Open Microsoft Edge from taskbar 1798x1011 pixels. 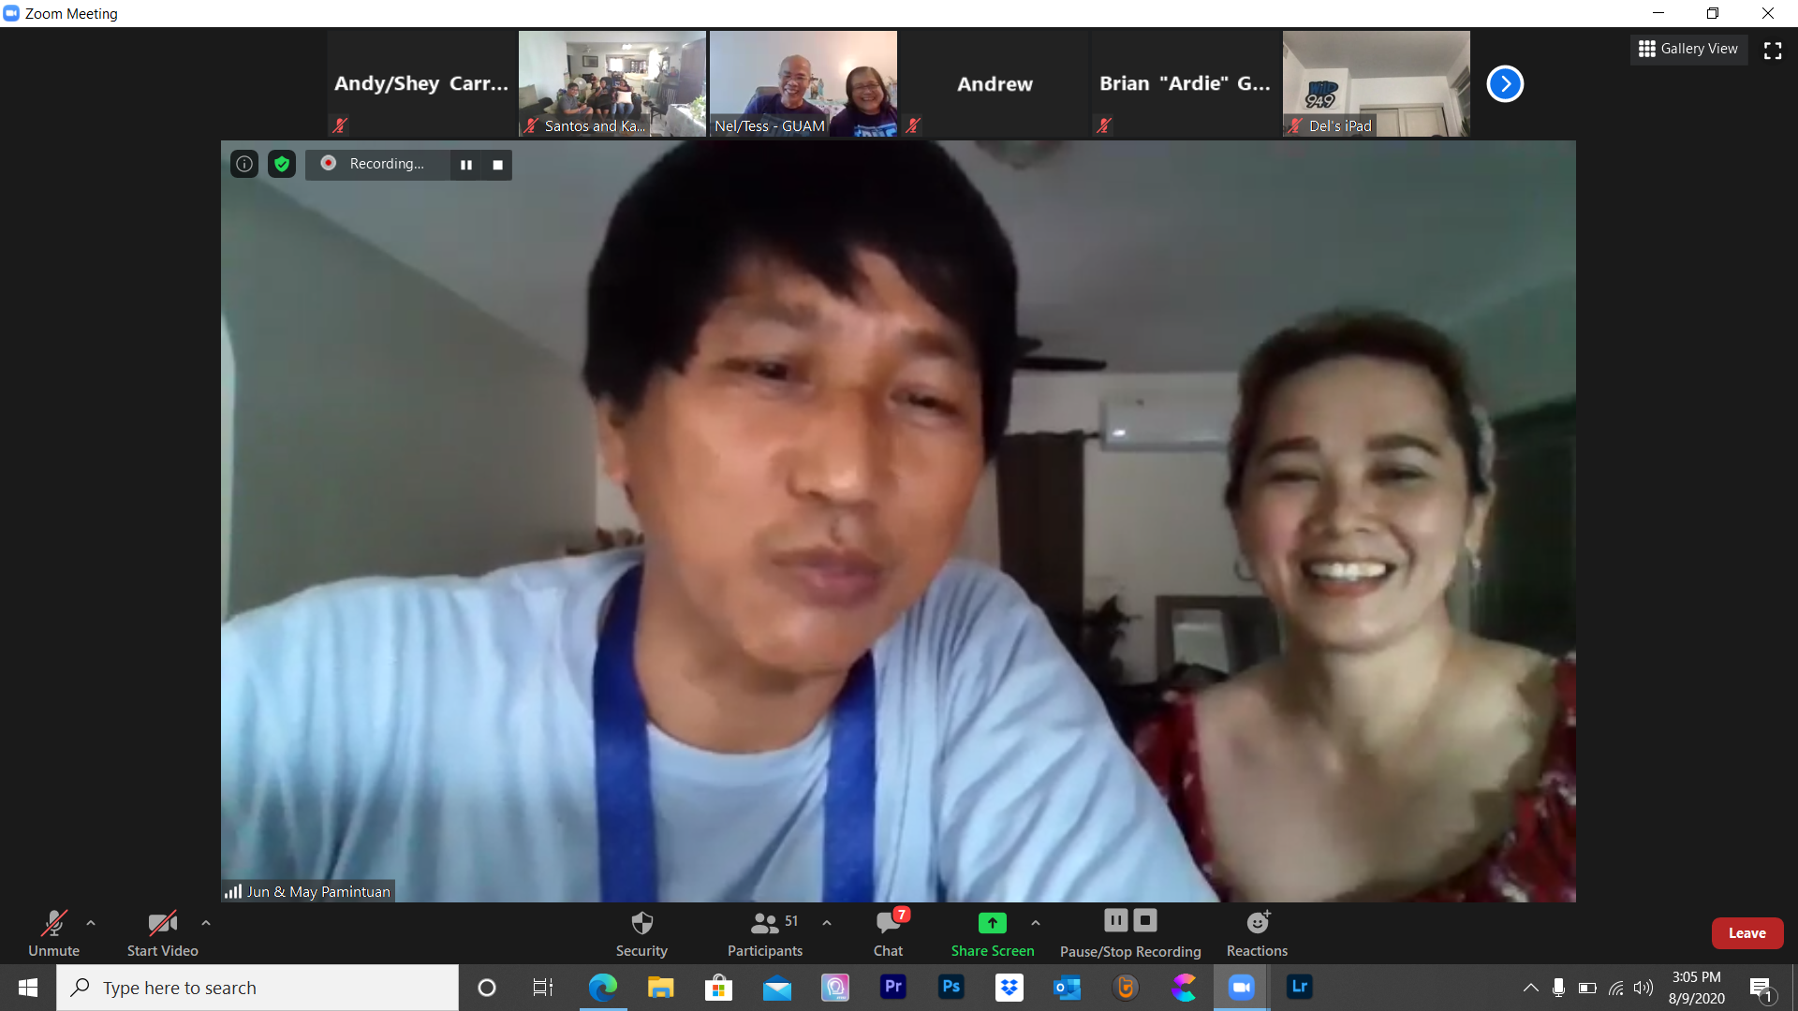coord(602,988)
